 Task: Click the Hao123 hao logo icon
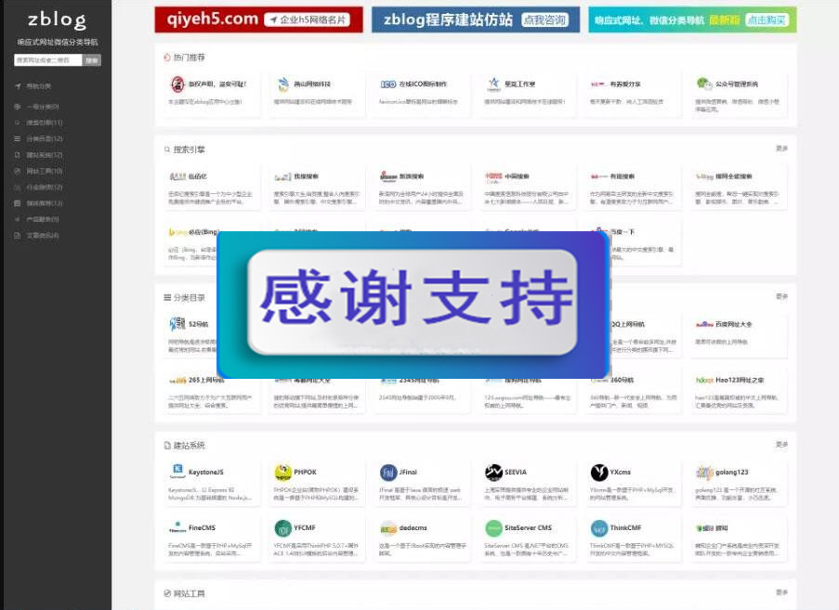pyautogui.click(x=704, y=380)
